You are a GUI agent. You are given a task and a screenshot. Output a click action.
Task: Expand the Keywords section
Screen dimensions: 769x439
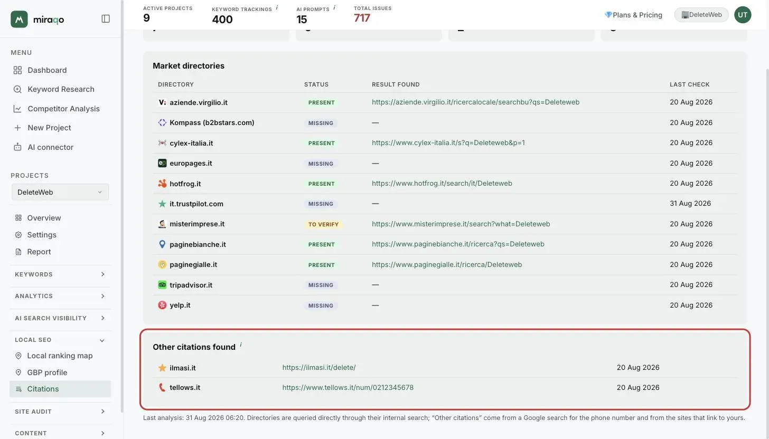coord(60,274)
